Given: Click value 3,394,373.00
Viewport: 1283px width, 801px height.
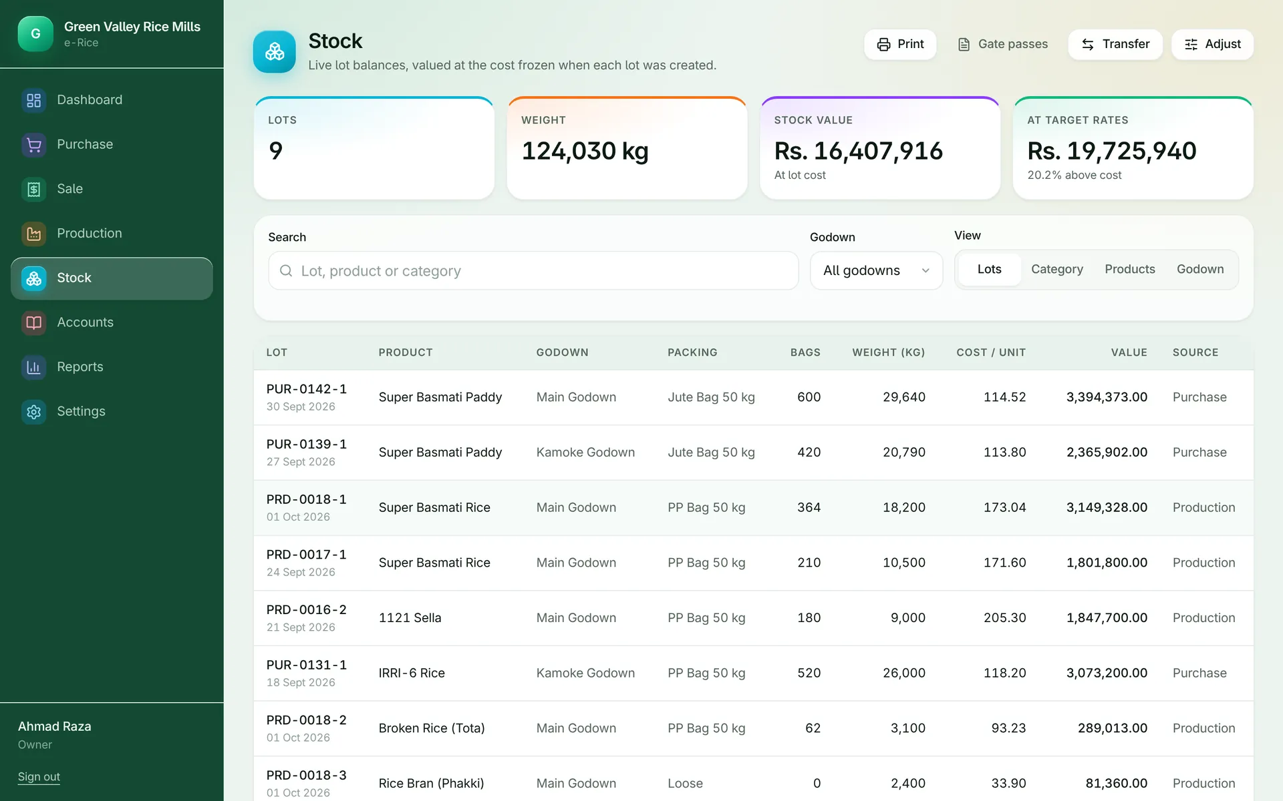Looking at the screenshot, I should point(1107,397).
